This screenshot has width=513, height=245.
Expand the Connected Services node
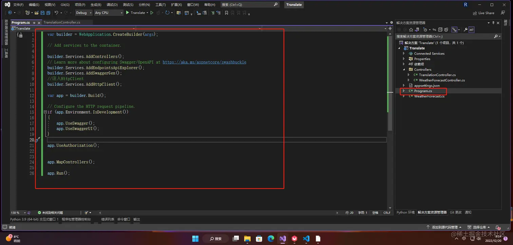(x=404, y=53)
